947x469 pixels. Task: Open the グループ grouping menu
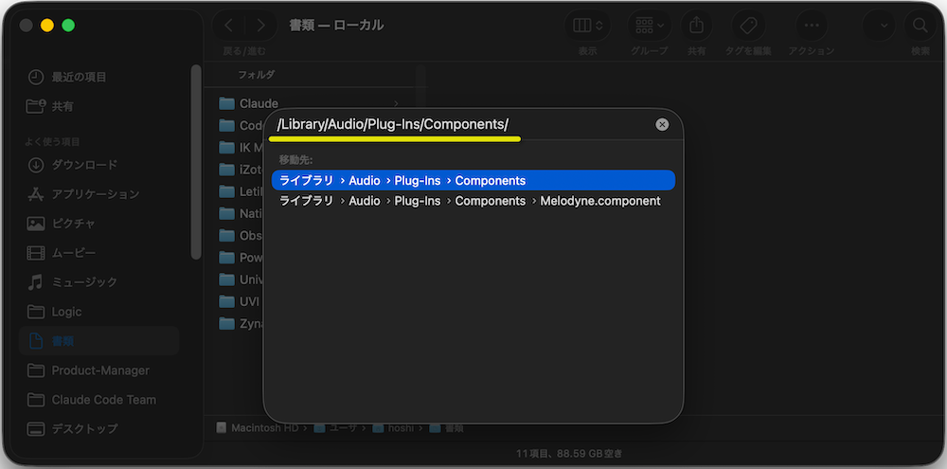[650, 26]
